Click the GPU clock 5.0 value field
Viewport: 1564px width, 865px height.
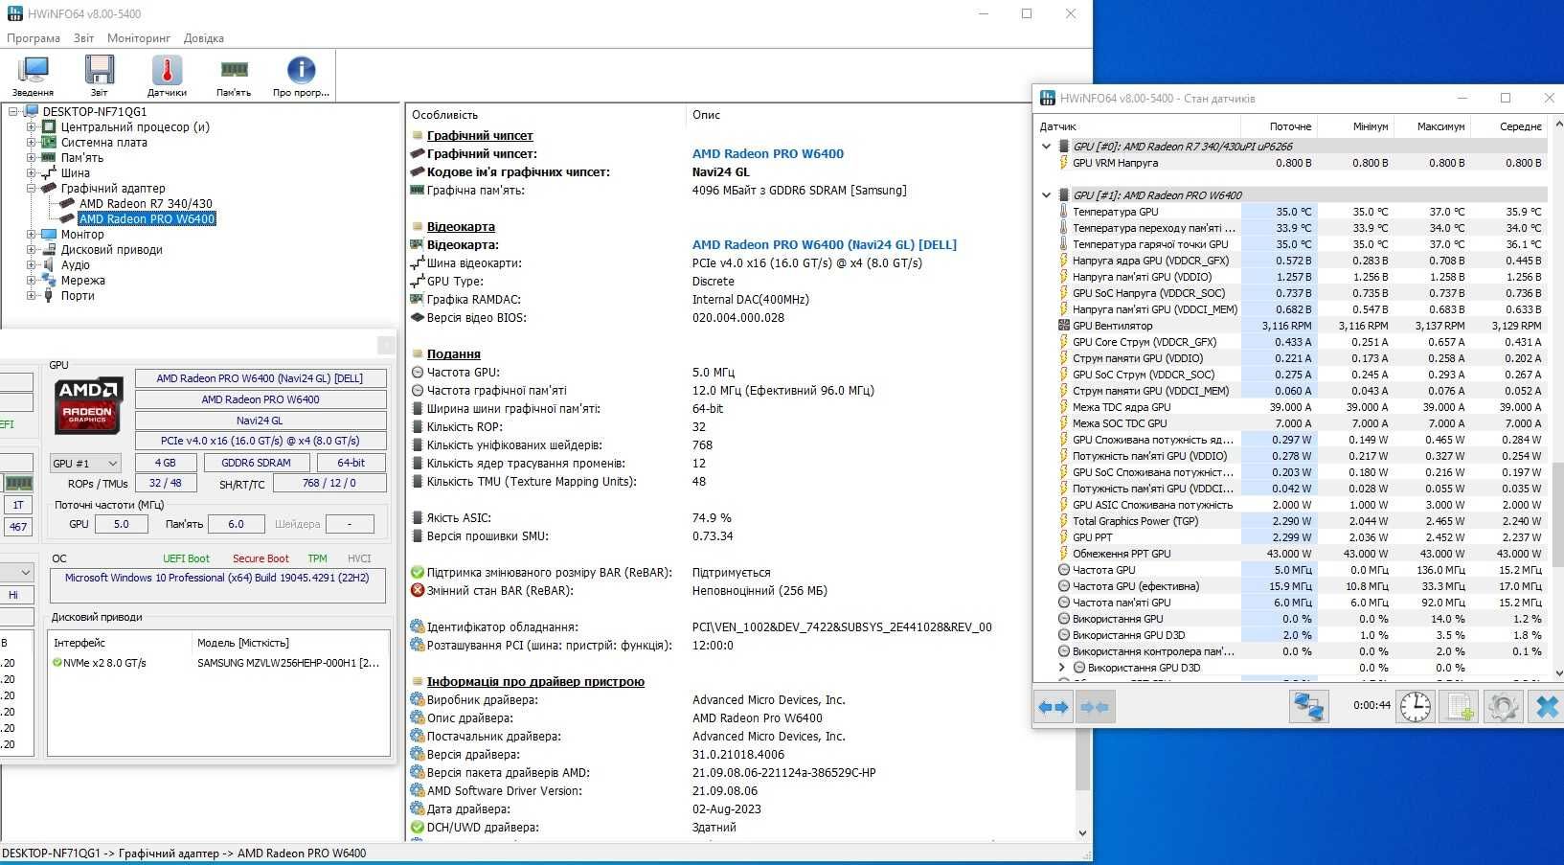click(x=121, y=524)
